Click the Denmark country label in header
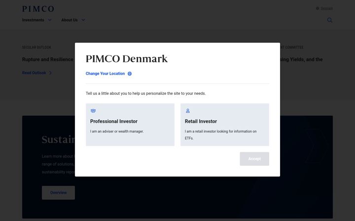Image resolution: width=355 pixels, height=221 pixels. point(326,8)
